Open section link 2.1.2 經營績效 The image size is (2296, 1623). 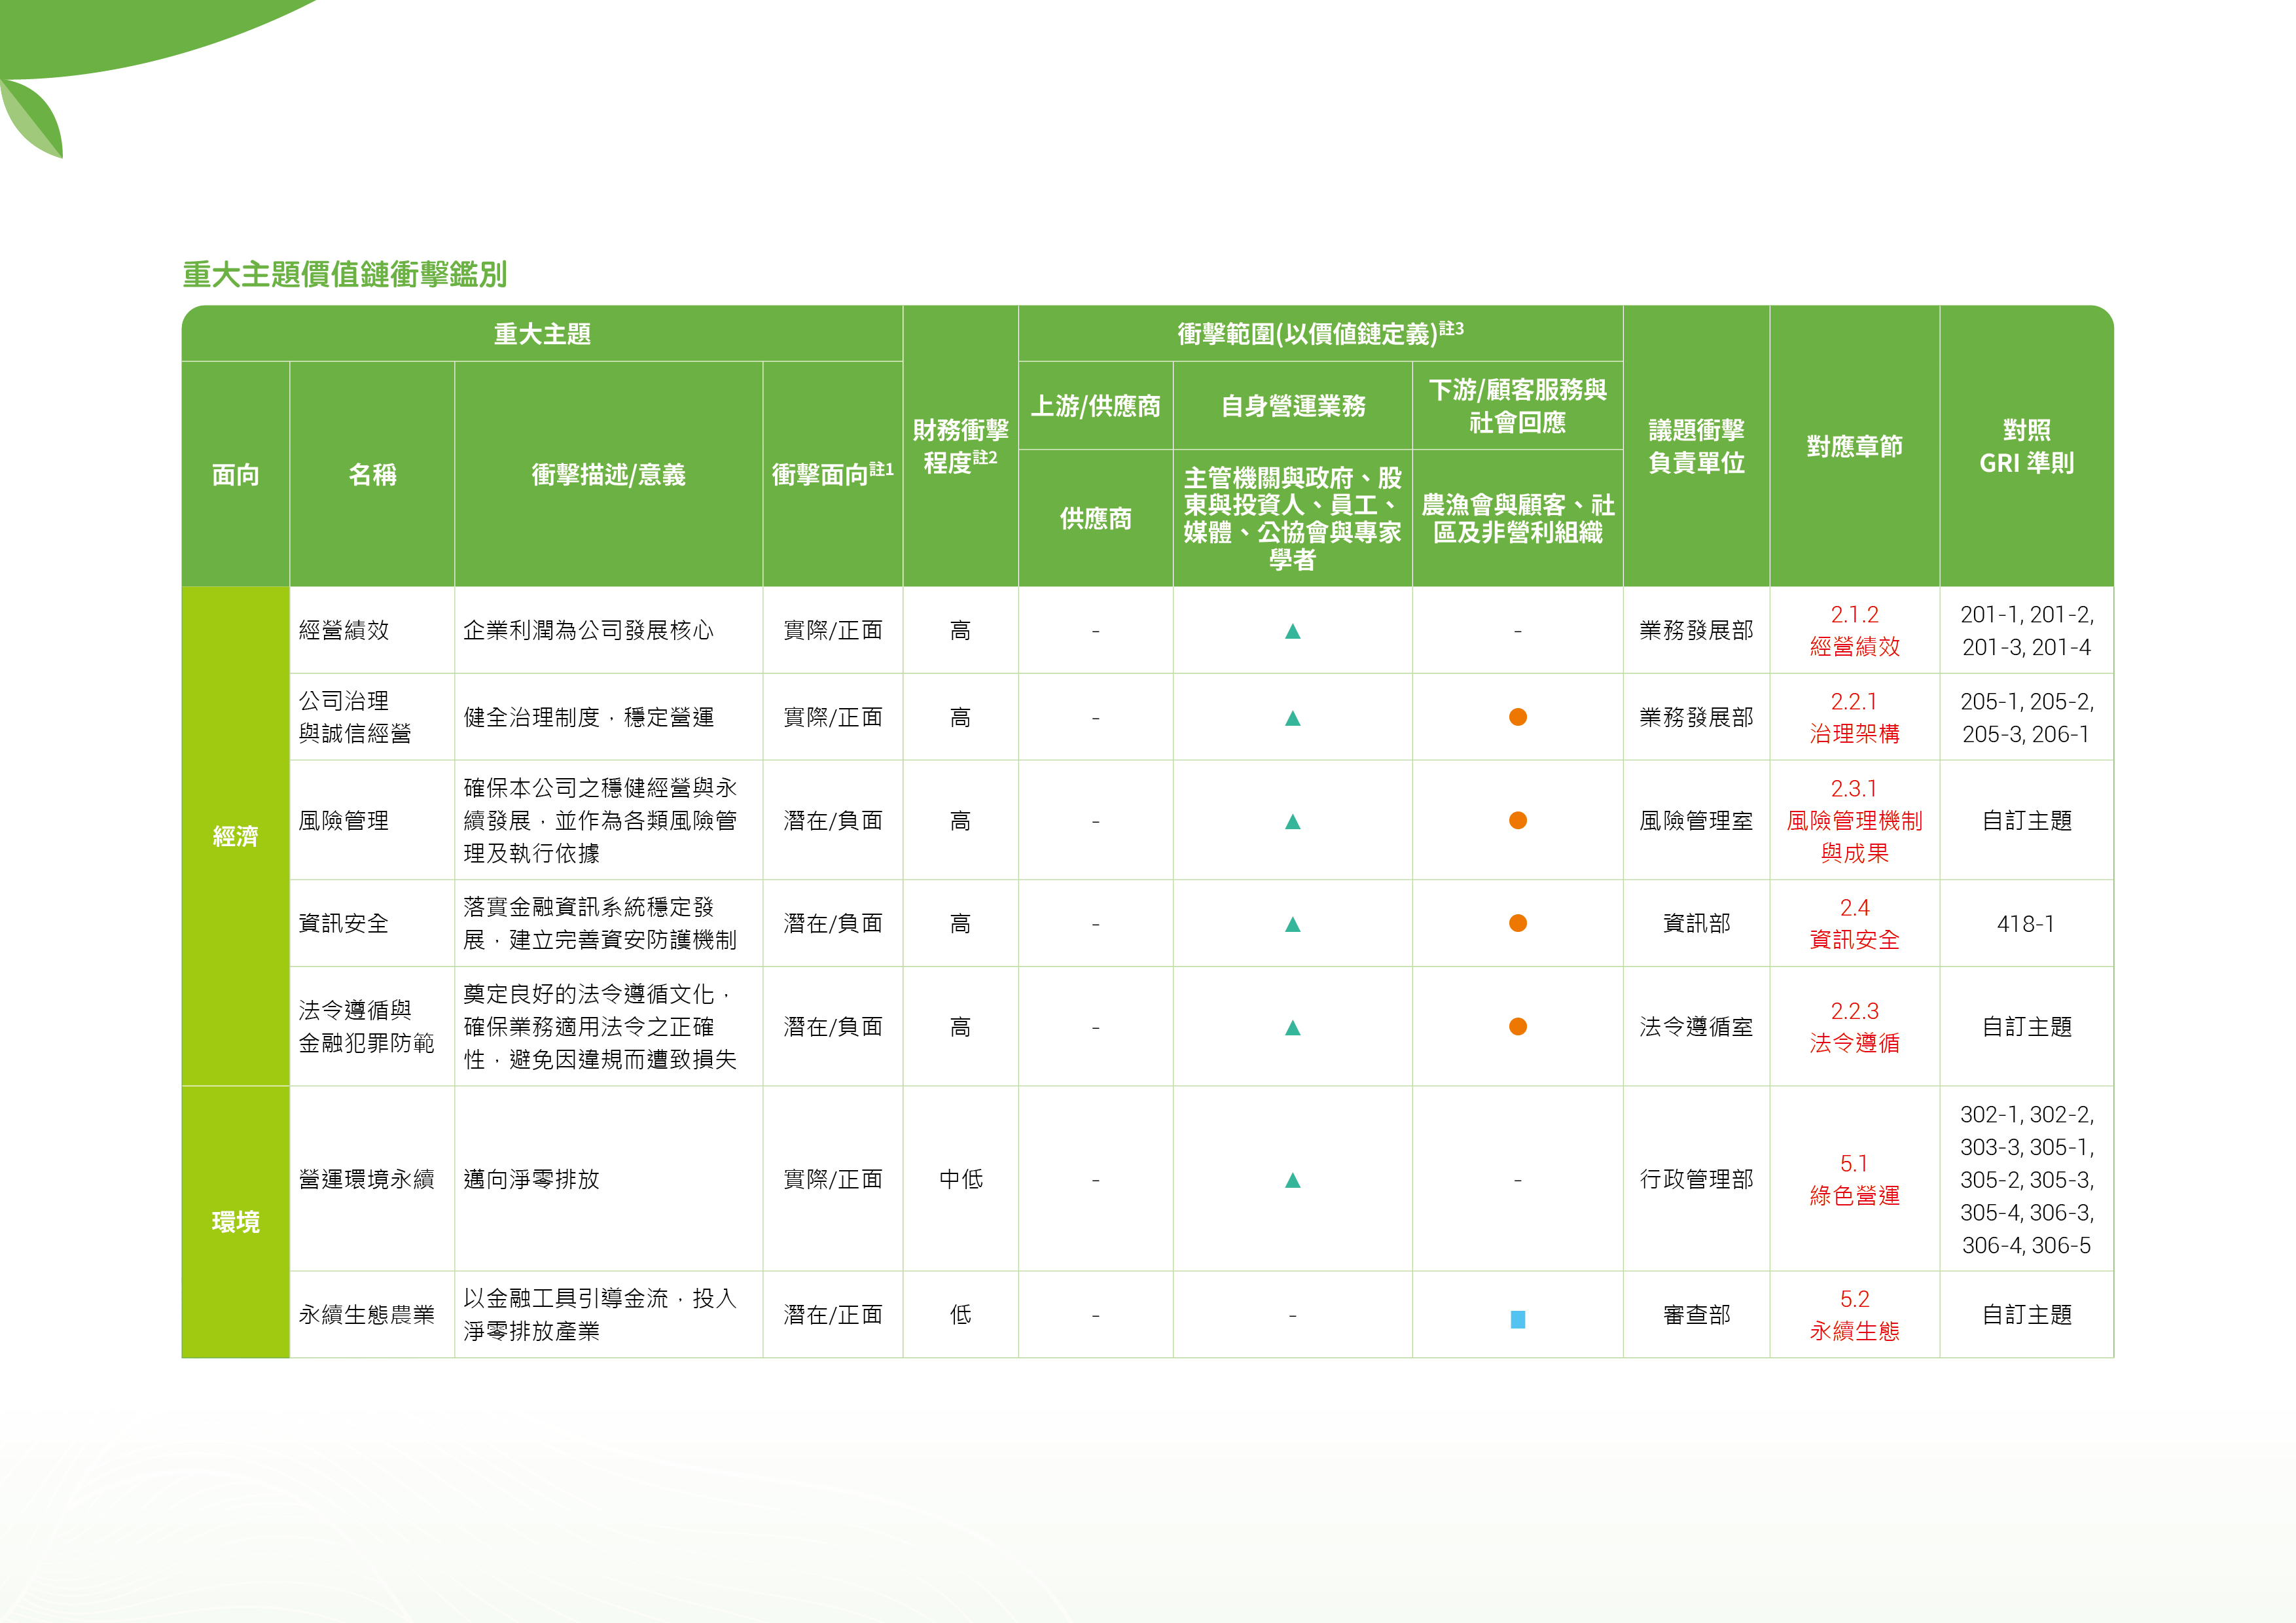pos(1854,631)
